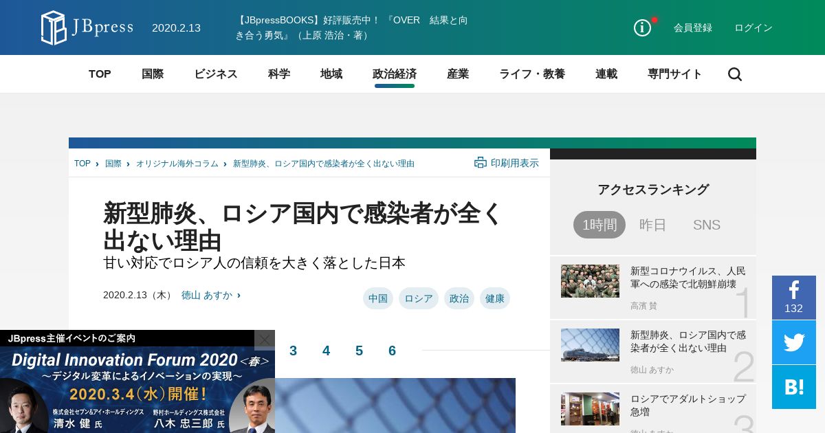Go to TOP in main navigation
825x433 pixels.
tap(100, 74)
